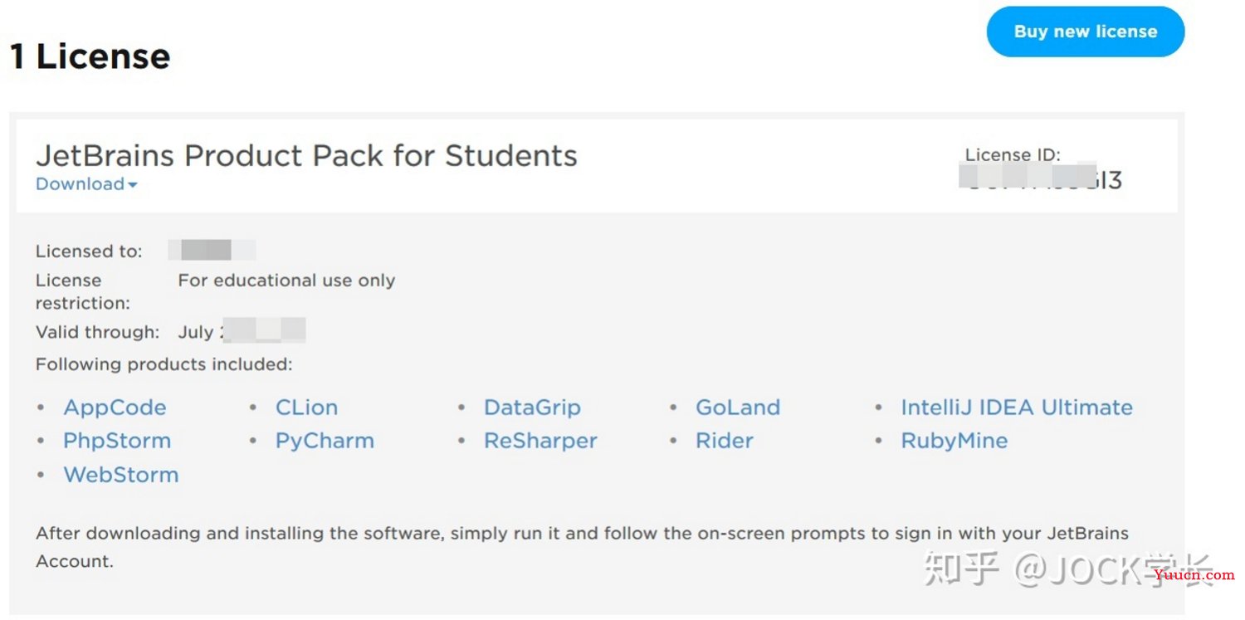Viewport: 1245px width, 620px height.
Task: Click the RubyMine link
Action: [x=954, y=441]
